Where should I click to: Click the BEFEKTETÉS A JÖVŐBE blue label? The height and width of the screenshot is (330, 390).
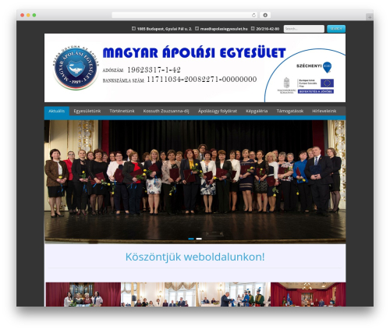point(316,91)
